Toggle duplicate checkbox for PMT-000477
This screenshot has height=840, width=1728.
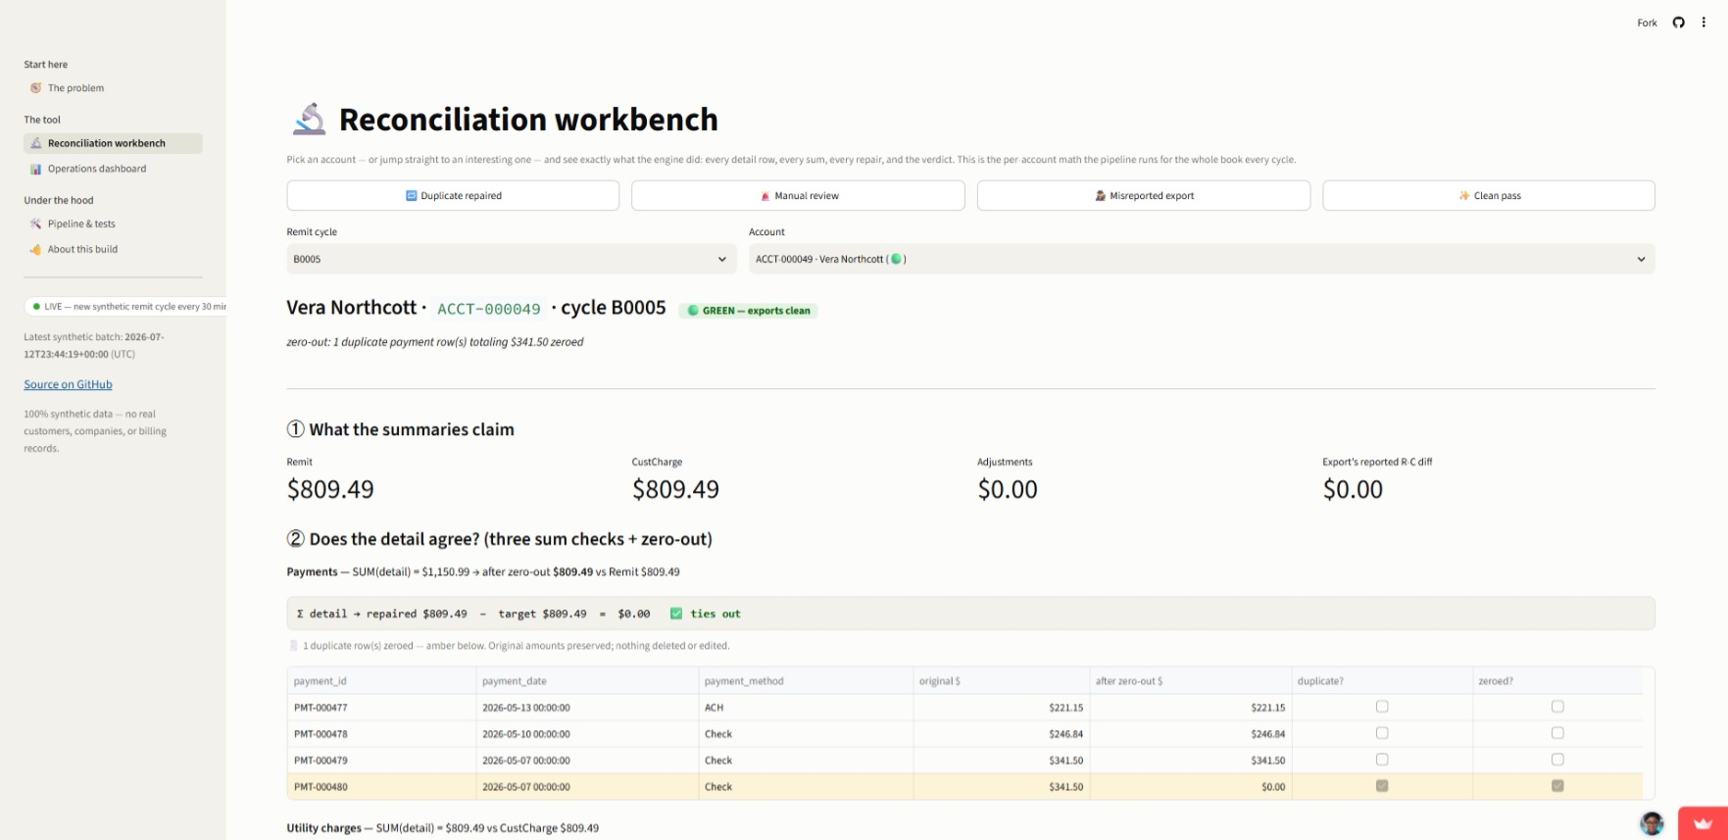click(1382, 707)
